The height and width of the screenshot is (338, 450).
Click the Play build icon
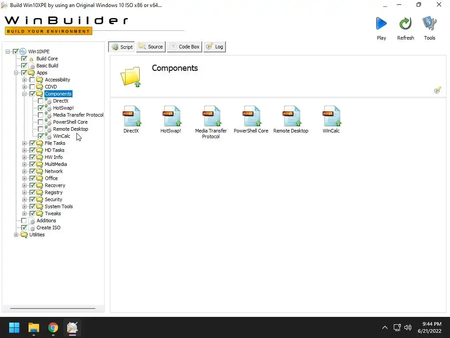[x=381, y=24]
